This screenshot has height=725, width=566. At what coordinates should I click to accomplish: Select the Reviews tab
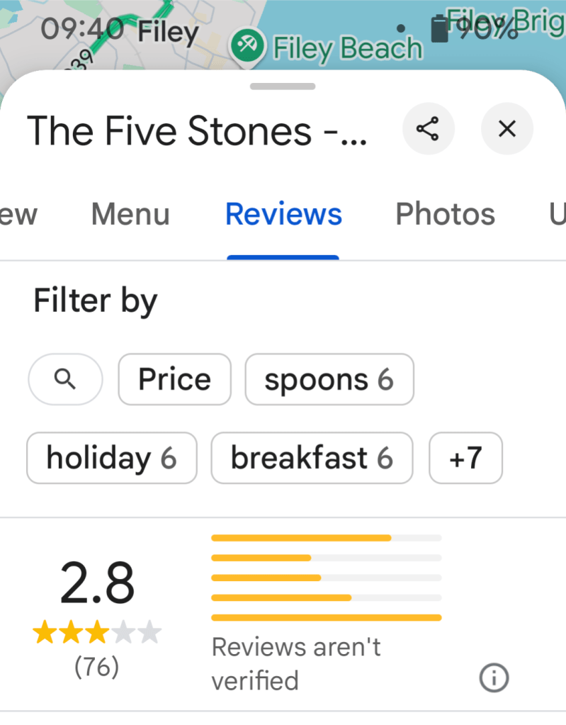coord(283,214)
